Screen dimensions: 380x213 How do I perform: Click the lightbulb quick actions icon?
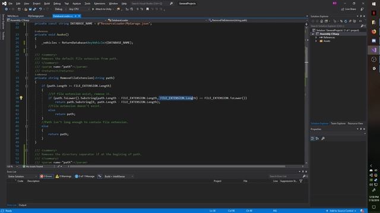point(21,98)
